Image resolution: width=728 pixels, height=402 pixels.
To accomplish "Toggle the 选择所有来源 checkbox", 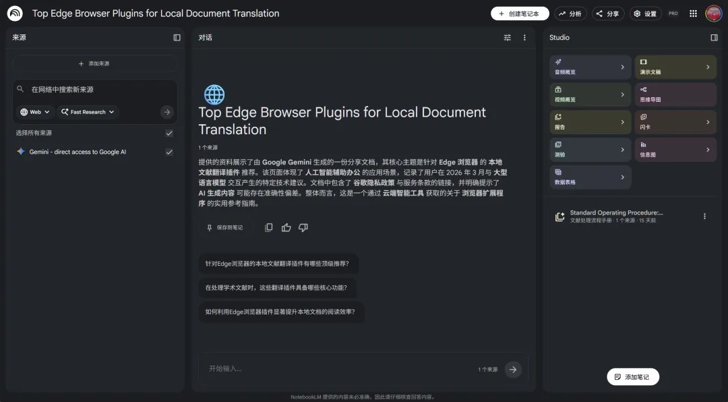I will click(169, 134).
